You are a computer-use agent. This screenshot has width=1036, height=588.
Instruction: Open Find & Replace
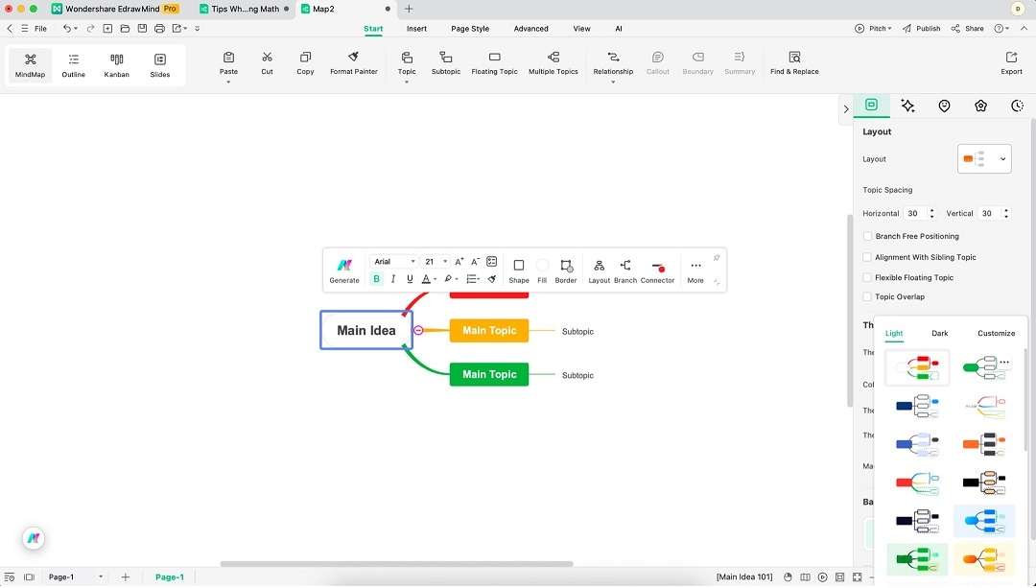[794, 63]
